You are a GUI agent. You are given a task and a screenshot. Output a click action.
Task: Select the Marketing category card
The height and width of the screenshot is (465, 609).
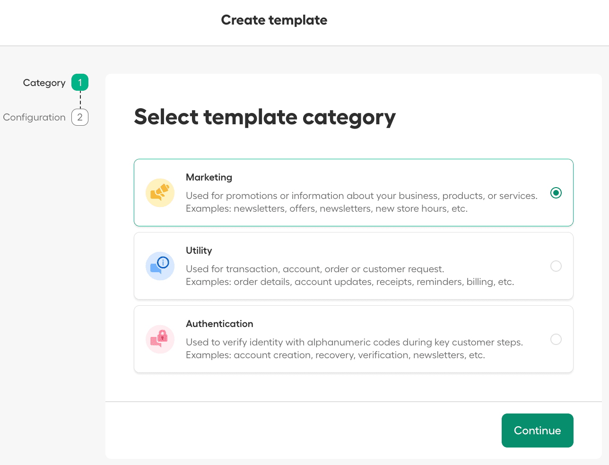click(354, 192)
